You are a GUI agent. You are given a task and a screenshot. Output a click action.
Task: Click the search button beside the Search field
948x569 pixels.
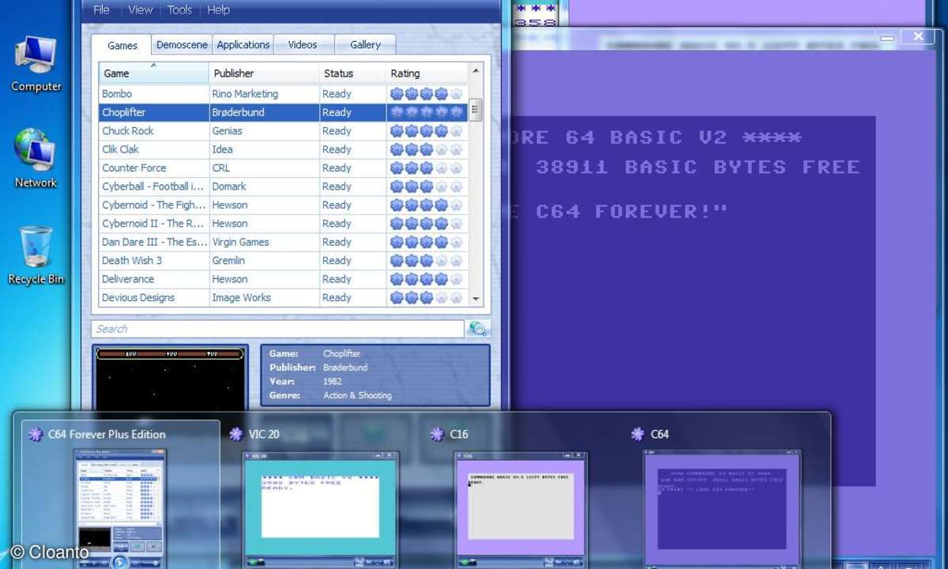(477, 329)
